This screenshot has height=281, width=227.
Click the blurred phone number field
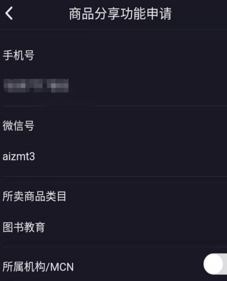114,86
